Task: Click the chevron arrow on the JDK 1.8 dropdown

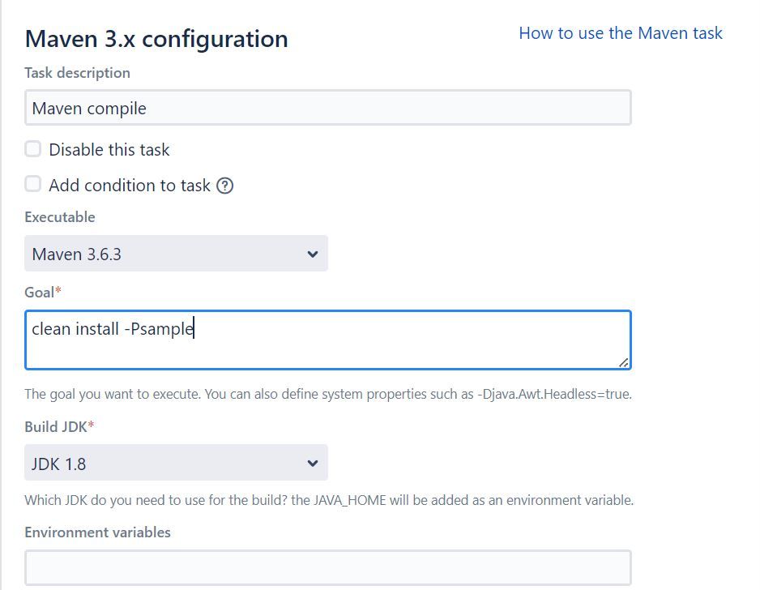Action: pos(313,464)
